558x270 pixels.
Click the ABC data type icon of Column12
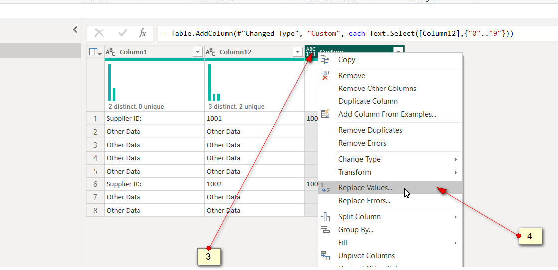coord(211,52)
